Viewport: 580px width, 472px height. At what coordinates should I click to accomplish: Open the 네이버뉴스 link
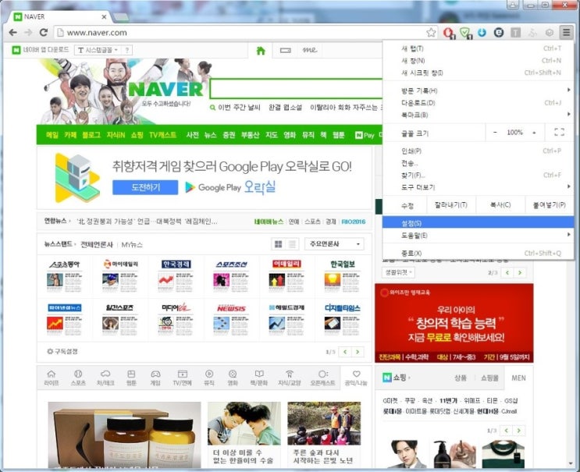tap(269, 222)
